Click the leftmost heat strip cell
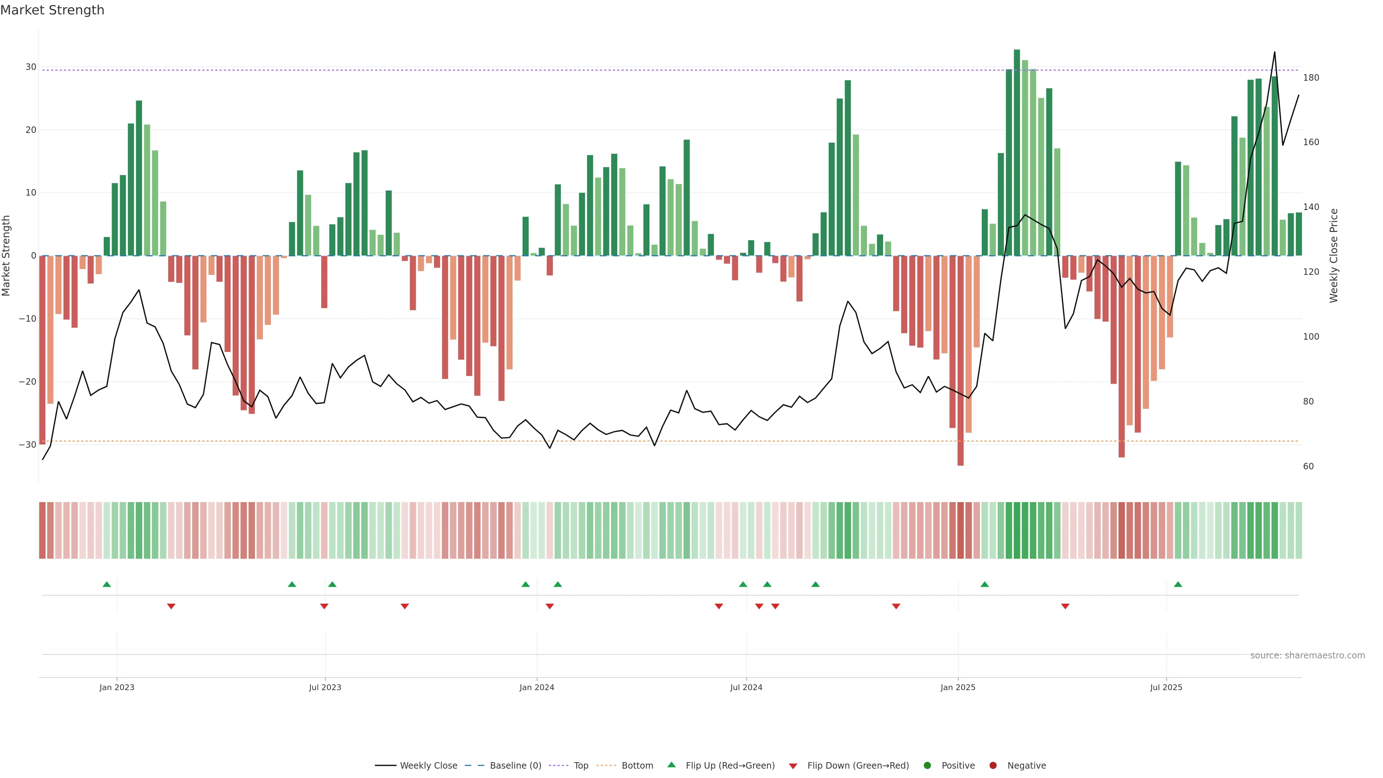The height and width of the screenshot is (778, 1383). (42, 530)
